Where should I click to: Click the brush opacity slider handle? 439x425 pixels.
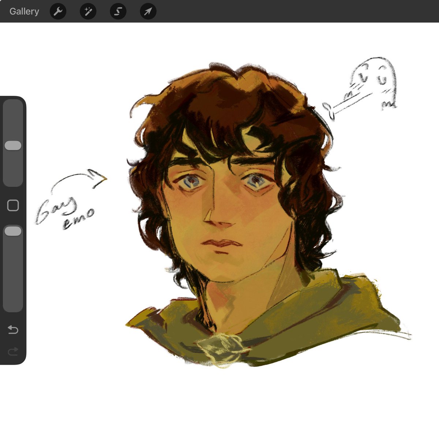[x=13, y=231]
